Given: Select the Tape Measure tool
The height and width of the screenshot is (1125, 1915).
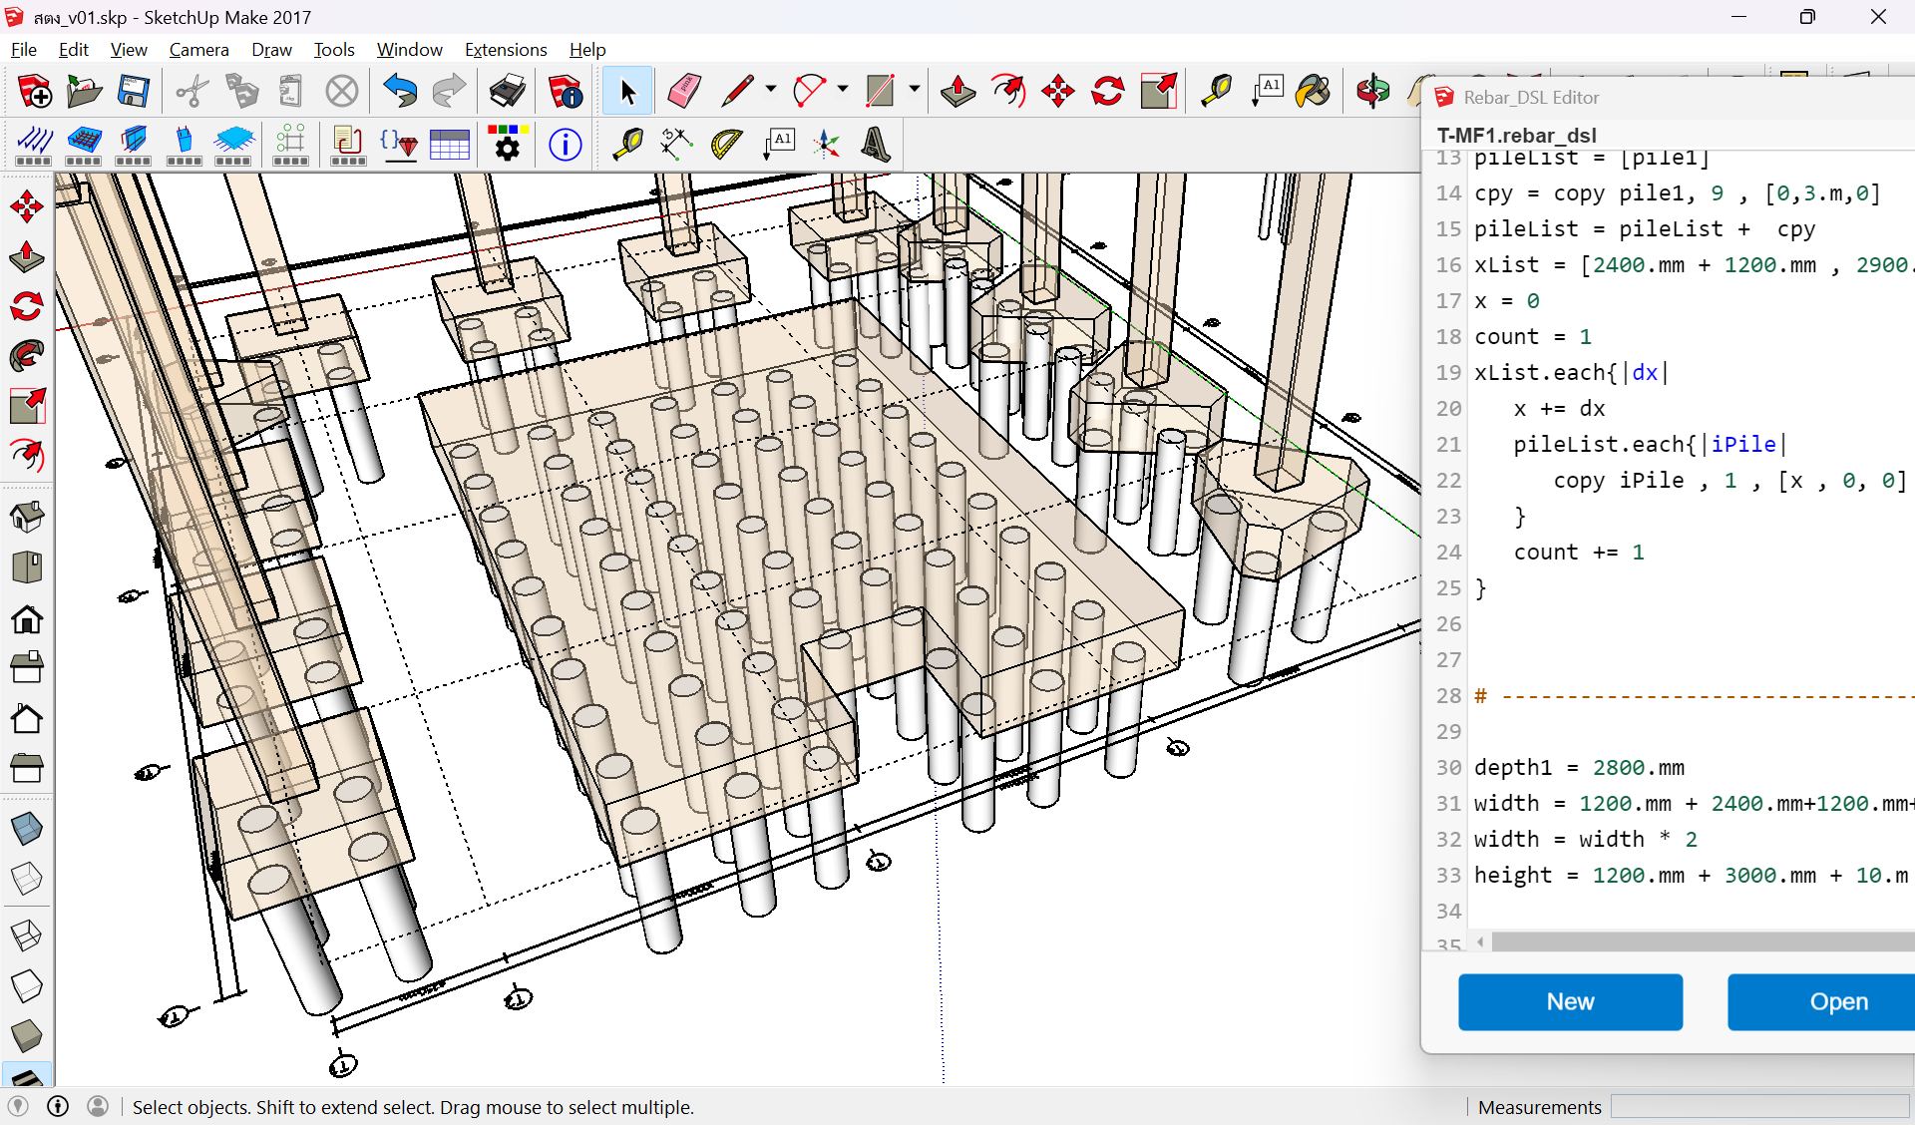Looking at the screenshot, I should [x=1217, y=92].
